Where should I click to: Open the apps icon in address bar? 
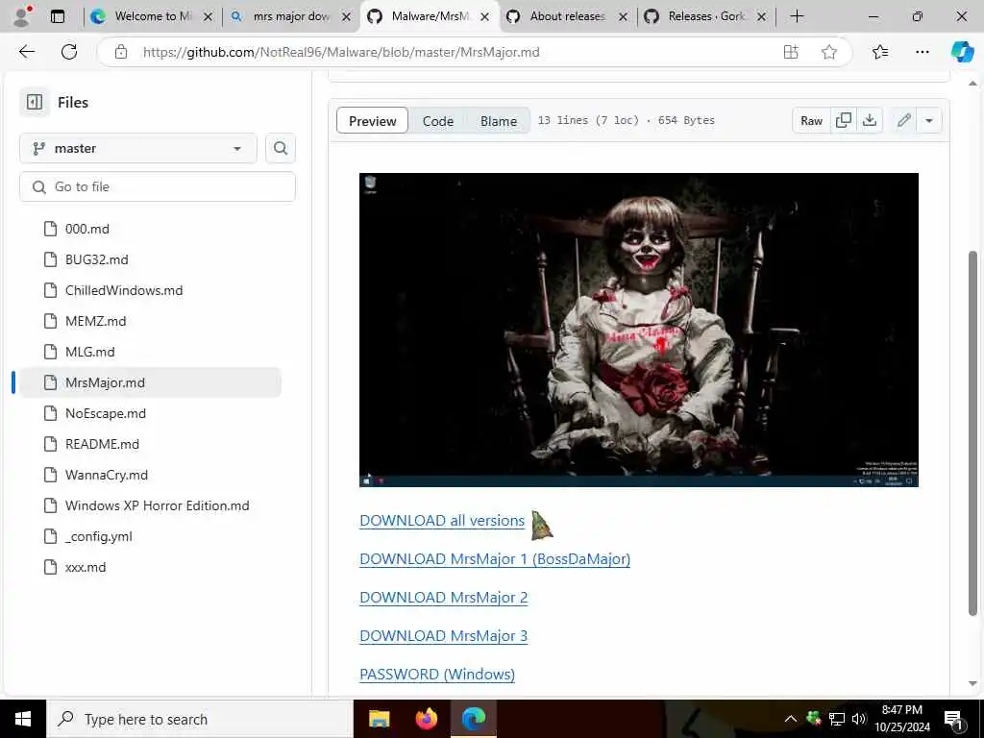pyautogui.click(x=791, y=52)
